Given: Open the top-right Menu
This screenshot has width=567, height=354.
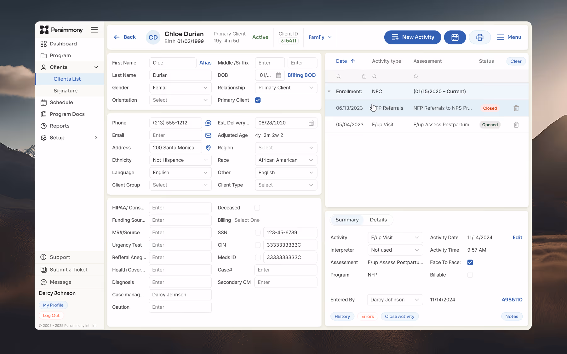Looking at the screenshot, I should coord(509,37).
